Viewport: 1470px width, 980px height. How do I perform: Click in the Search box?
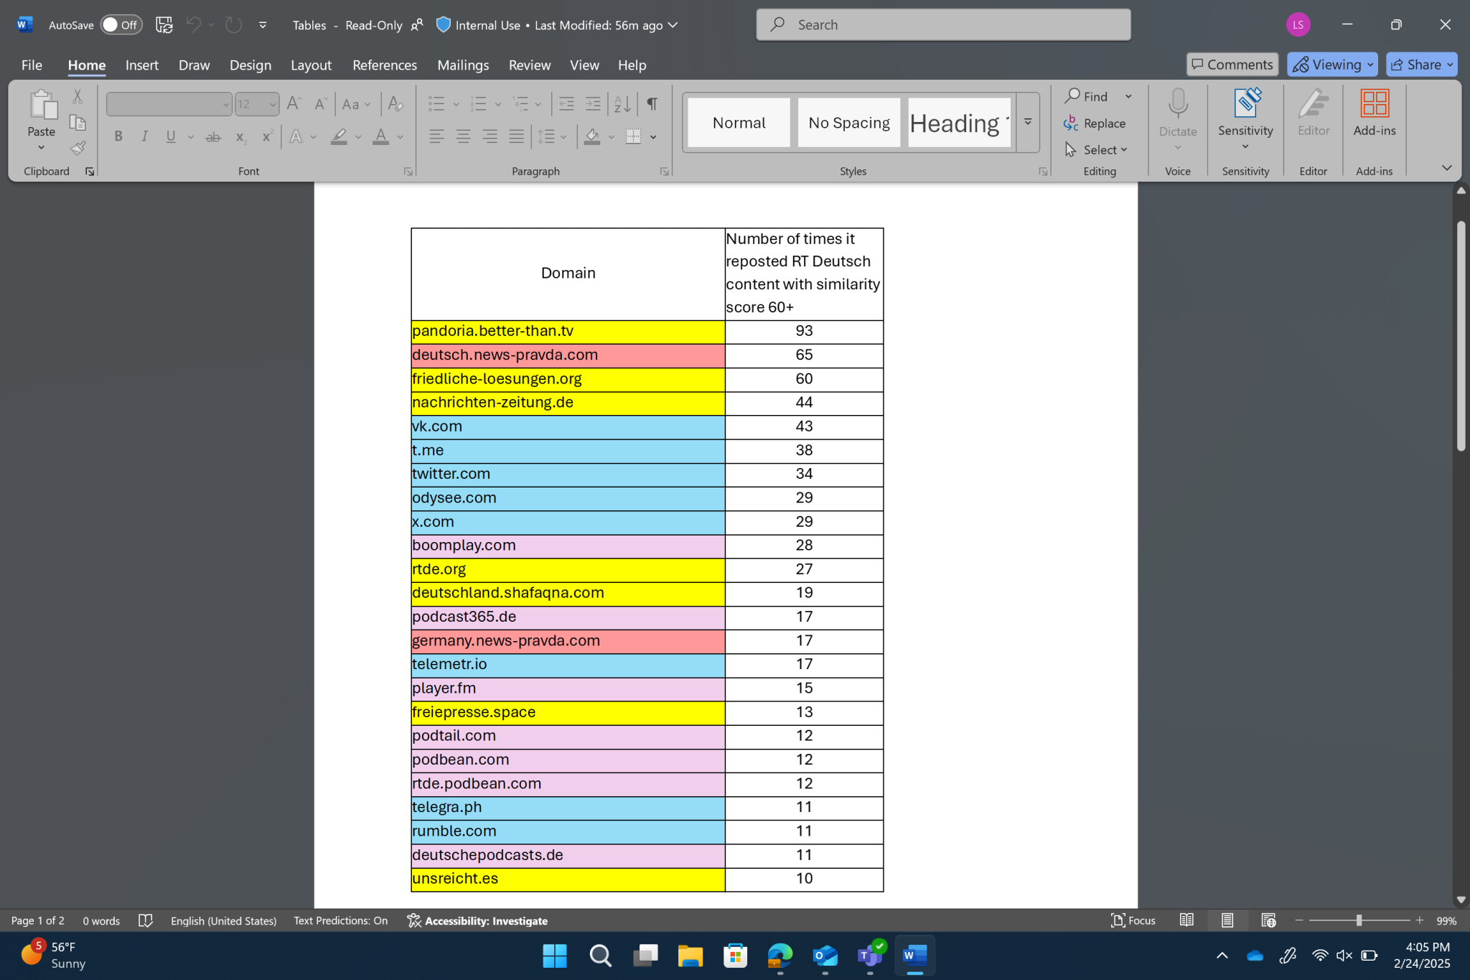943,24
